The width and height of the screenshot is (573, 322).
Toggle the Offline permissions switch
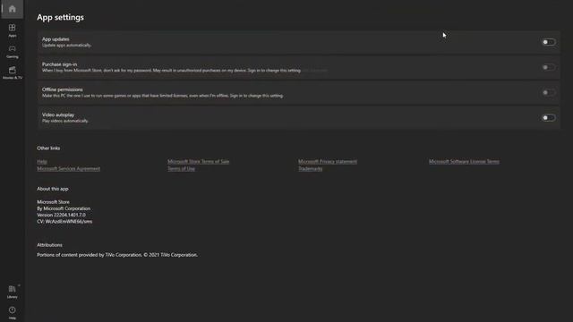click(549, 92)
